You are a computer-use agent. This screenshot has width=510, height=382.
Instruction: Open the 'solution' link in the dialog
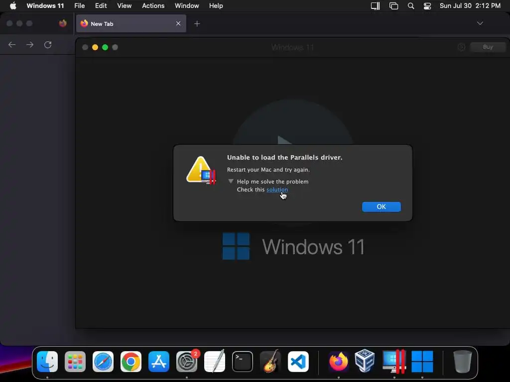pos(277,190)
